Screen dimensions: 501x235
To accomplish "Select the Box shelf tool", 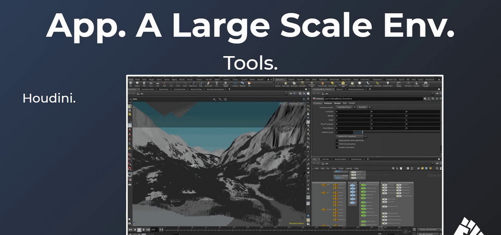I will [x=130, y=84].
